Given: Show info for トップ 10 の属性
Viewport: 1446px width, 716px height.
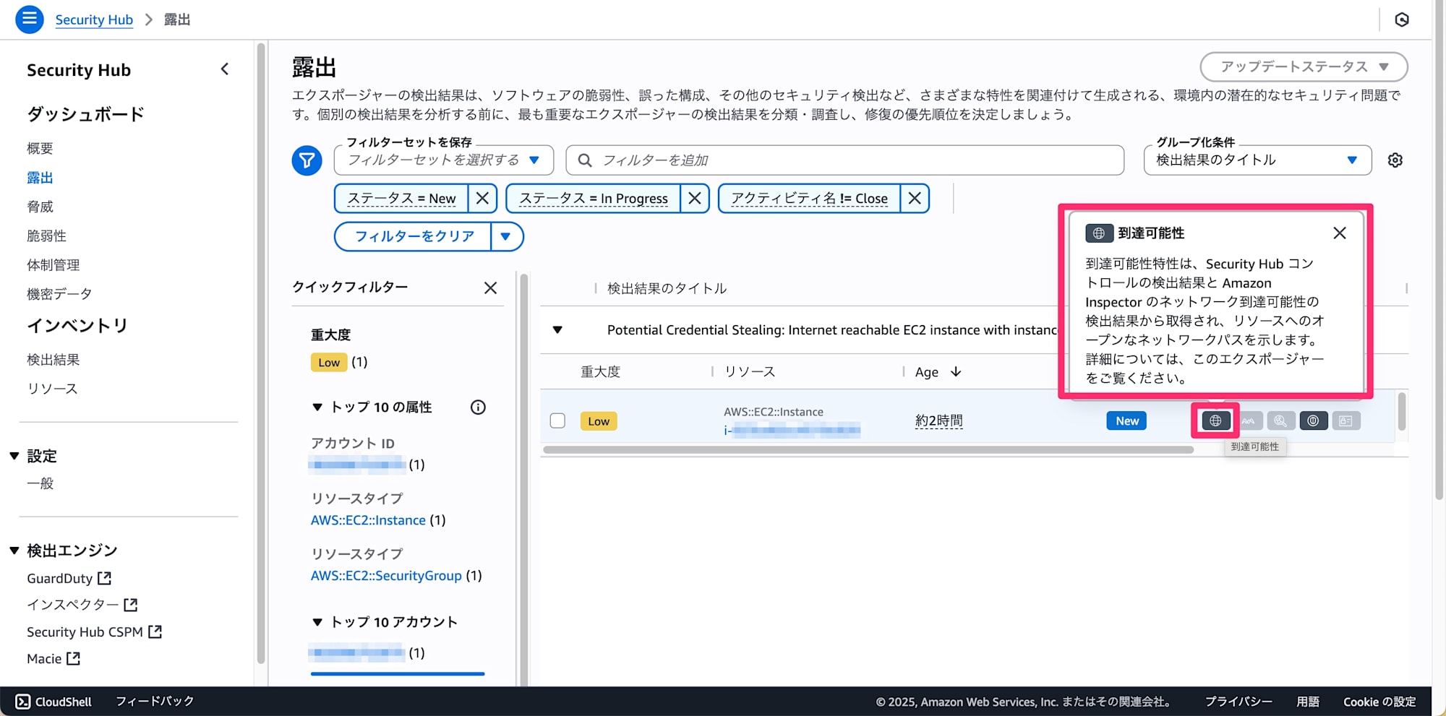Looking at the screenshot, I should point(478,407).
